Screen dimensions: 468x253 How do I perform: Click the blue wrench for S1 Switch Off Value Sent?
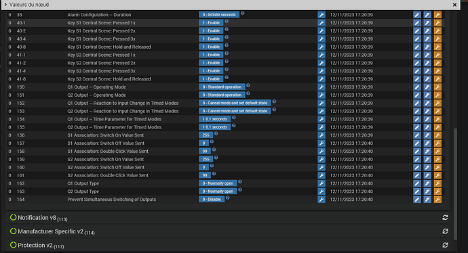(x=321, y=143)
